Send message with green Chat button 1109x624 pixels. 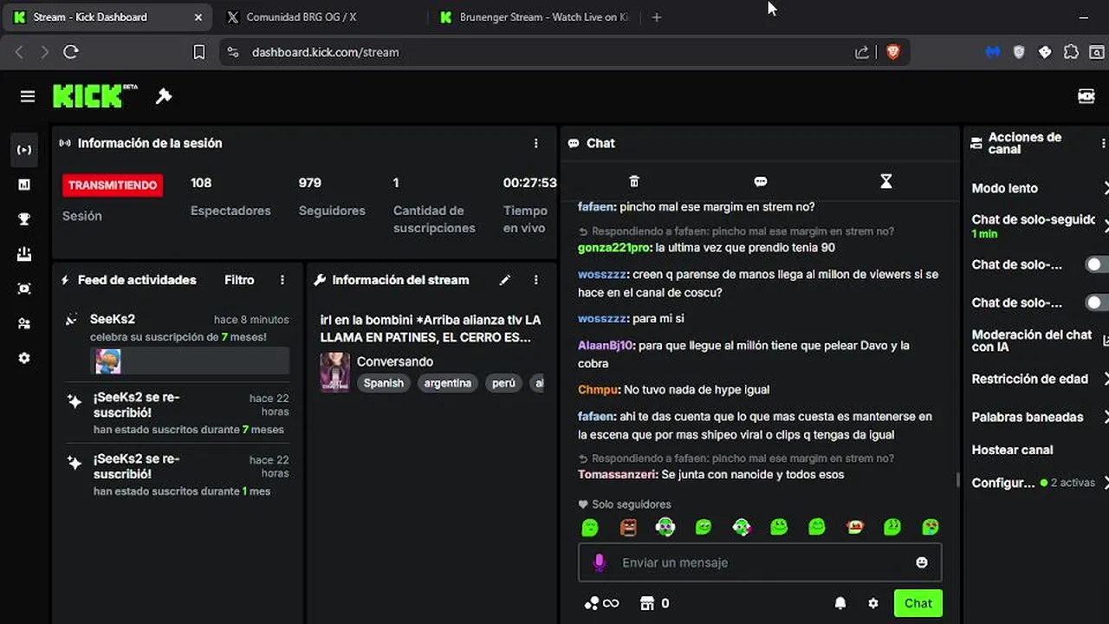[918, 603]
